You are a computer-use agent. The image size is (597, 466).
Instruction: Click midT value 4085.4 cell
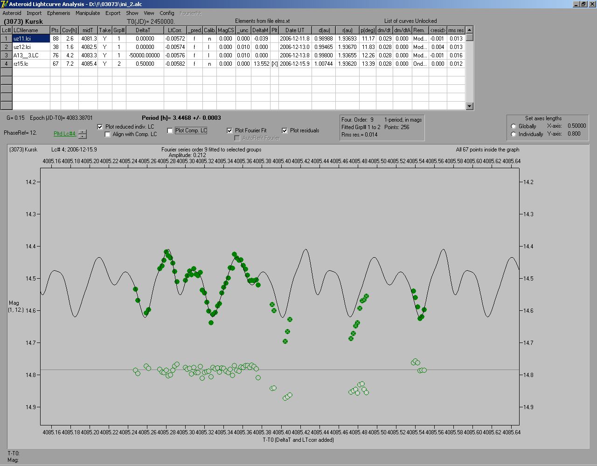click(x=88, y=64)
